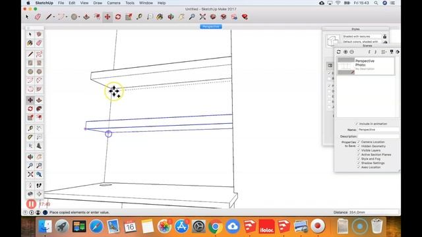Select the Move tool in top toolbar
This screenshot has width=422, height=237.
107,17
